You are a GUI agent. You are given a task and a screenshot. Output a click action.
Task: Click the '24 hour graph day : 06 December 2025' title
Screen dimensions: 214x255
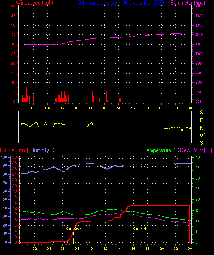pyautogui.click(x=121, y=3)
